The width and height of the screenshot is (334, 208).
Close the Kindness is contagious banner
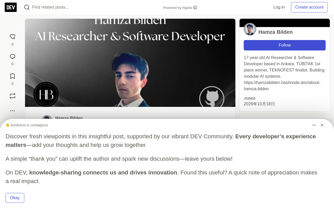point(322,125)
